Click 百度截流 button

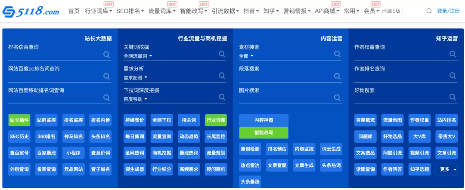pyautogui.click(x=366, y=120)
